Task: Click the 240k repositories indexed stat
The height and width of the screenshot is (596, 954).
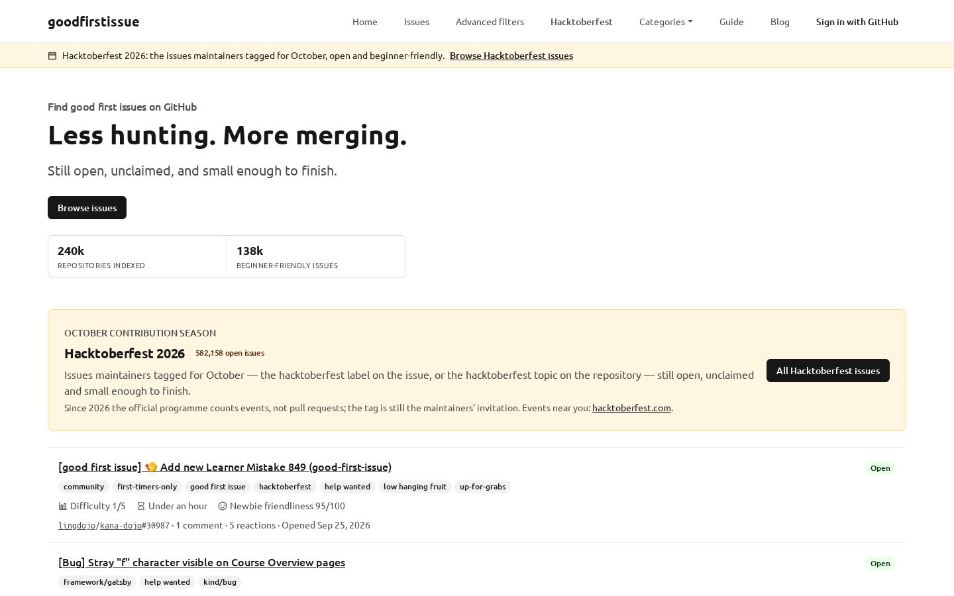Action: point(137,256)
